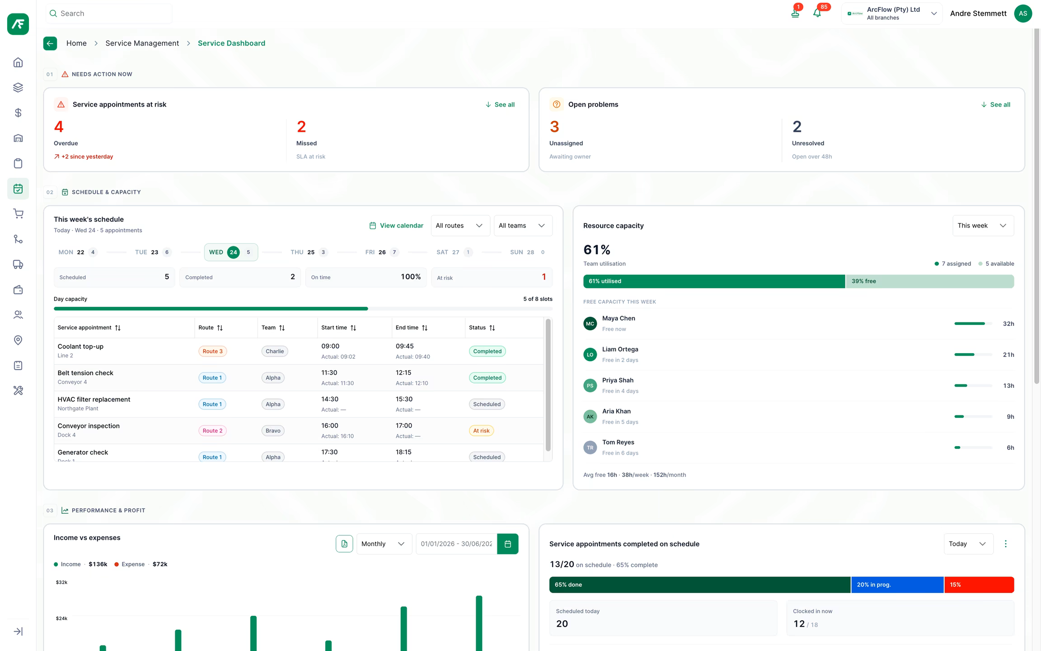Open the map pin icon in sidebar
1041x651 pixels.
pyautogui.click(x=18, y=340)
